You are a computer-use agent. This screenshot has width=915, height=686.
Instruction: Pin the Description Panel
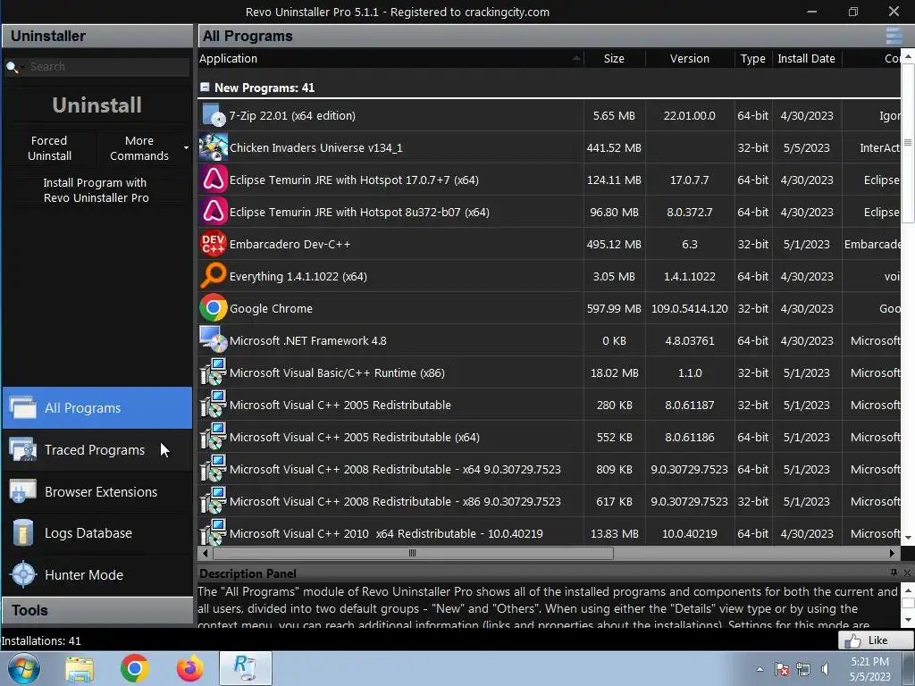click(894, 573)
